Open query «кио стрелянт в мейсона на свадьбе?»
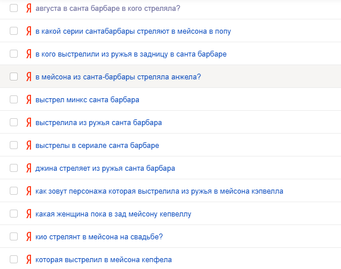Image resolution: width=341 pixels, height=269 pixels. [99, 236]
